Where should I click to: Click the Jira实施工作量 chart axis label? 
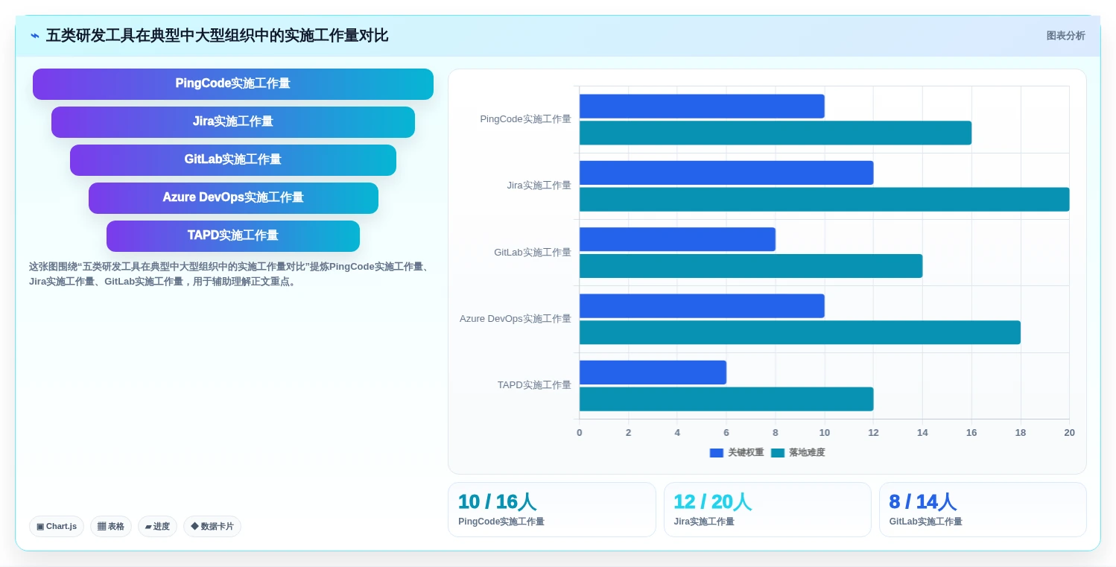pyautogui.click(x=539, y=186)
